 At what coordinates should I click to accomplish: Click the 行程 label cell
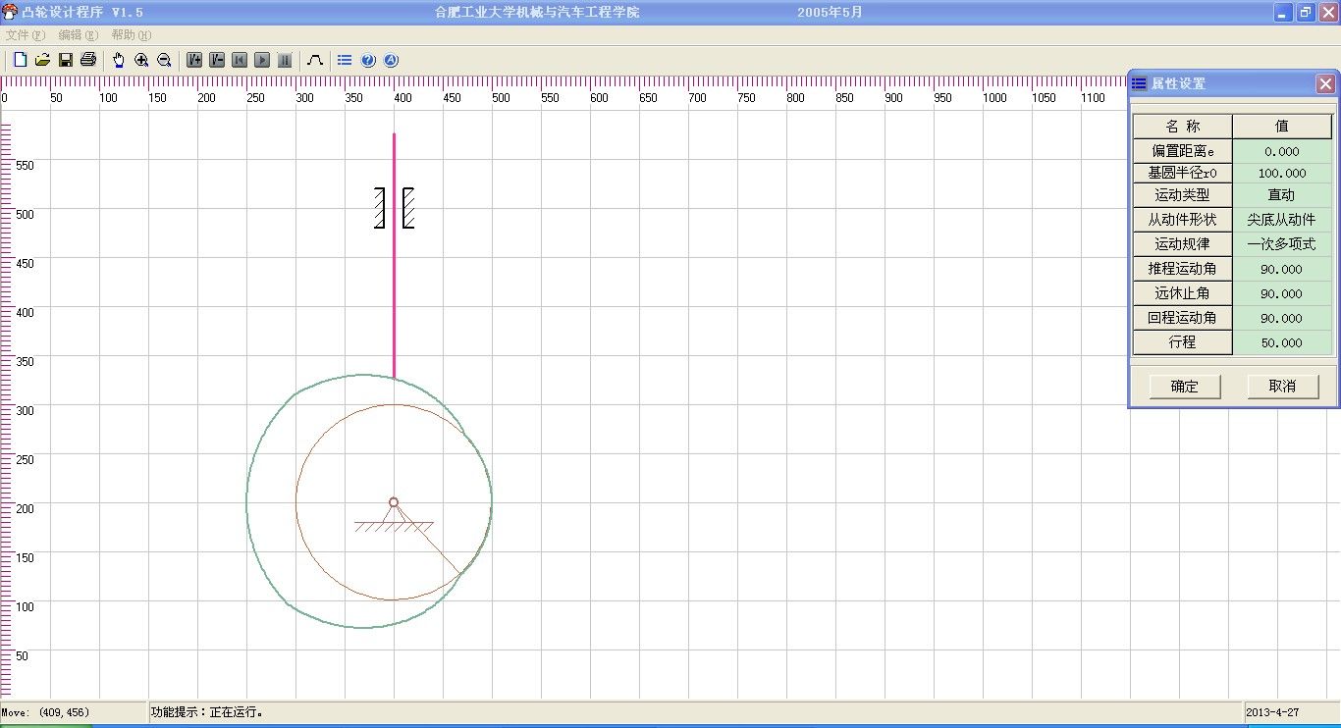click(1183, 342)
